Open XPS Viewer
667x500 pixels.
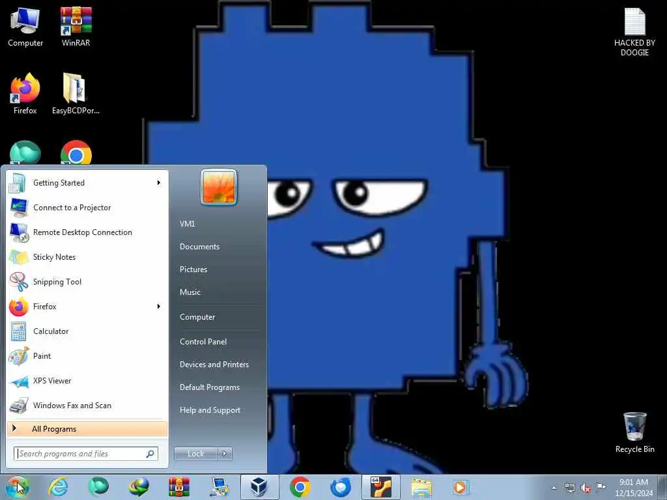coord(87,380)
